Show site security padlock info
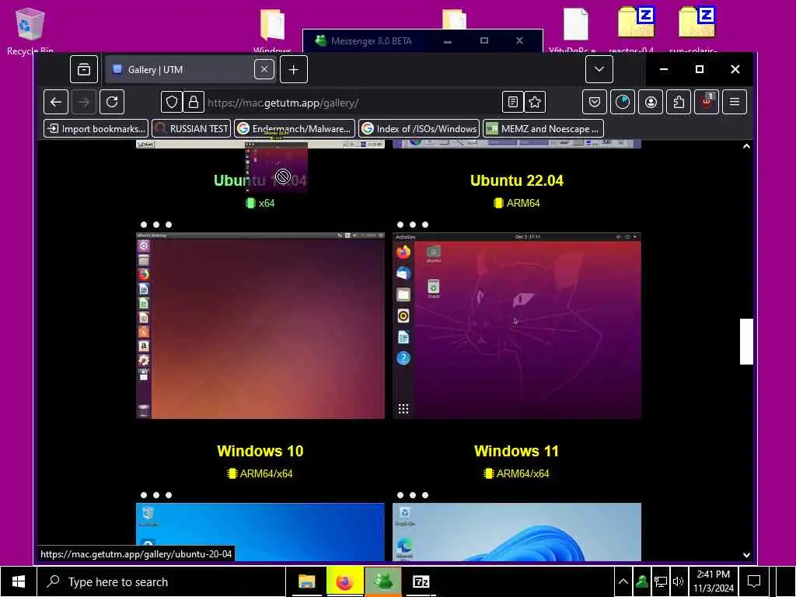 (x=194, y=103)
